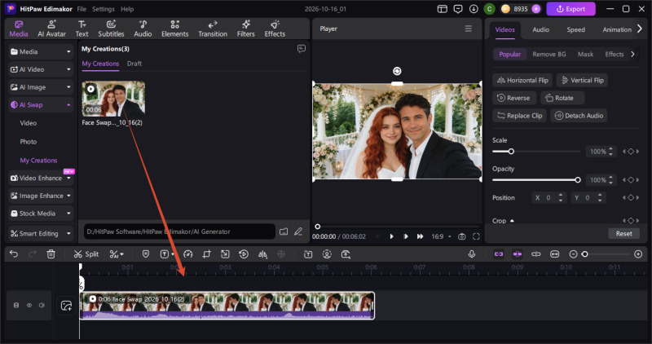This screenshot has height=344, width=652.
Task: Click the Scale slider handle
Action: pyautogui.click(x=511, y=152)
